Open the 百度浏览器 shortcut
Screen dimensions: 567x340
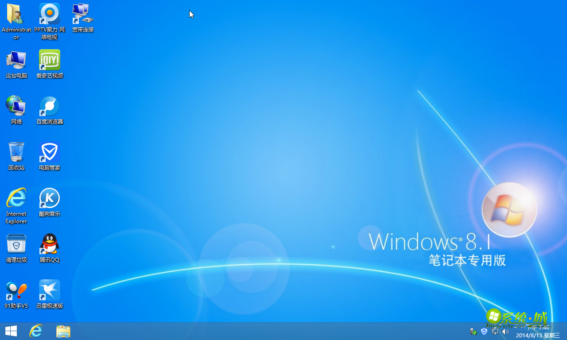point(50,107)
